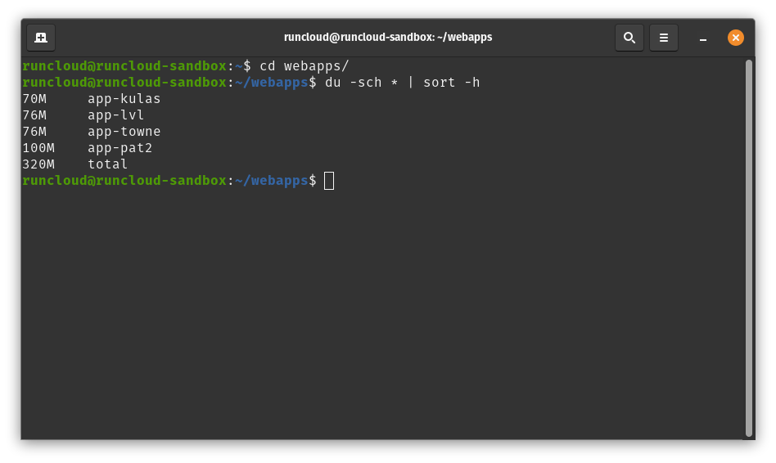Screen dimensions: 776x463
Task: Click the 'du -sch * | sort -h' command
Action: click(403, 82)
